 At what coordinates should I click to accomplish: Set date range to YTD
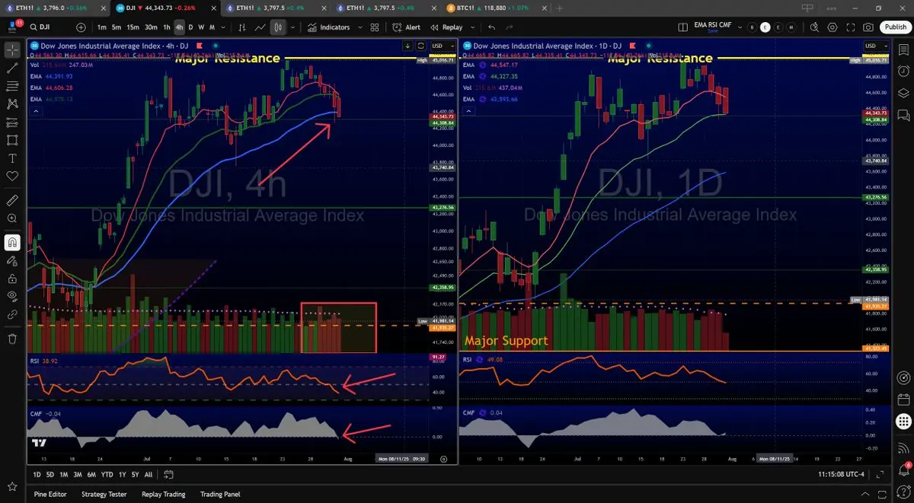(107, 474)
